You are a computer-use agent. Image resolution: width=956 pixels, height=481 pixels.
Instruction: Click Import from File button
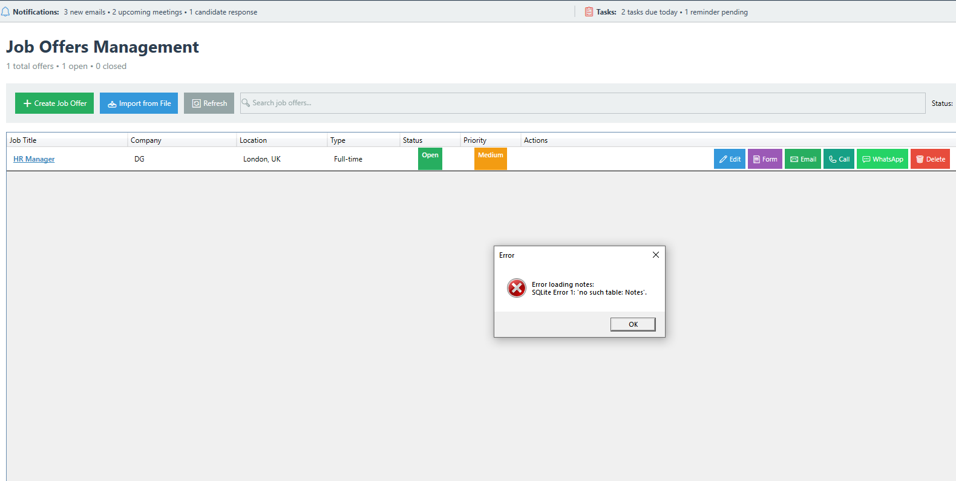click(139, 103)
